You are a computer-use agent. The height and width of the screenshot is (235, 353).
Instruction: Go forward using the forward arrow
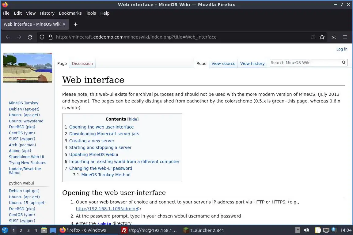[19, 37]
